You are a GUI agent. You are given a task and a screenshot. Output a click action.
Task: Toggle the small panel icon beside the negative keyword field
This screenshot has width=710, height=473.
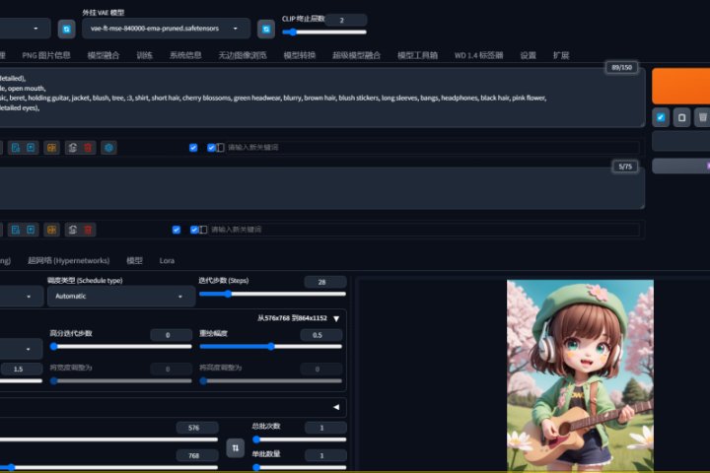pyautogui.click(x=203, y=230)
